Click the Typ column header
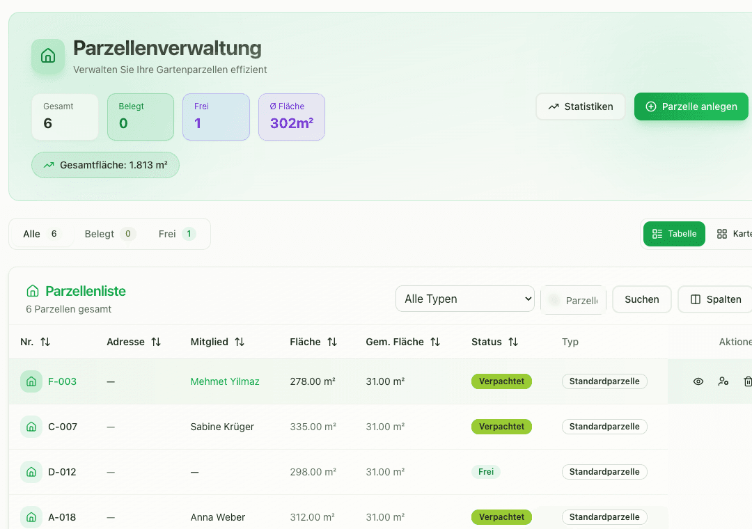 570,342
